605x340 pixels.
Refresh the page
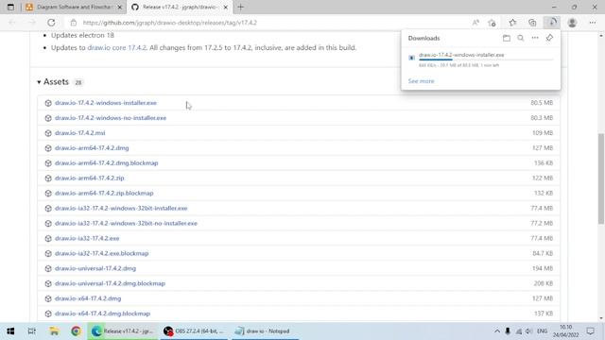(51, 23)
